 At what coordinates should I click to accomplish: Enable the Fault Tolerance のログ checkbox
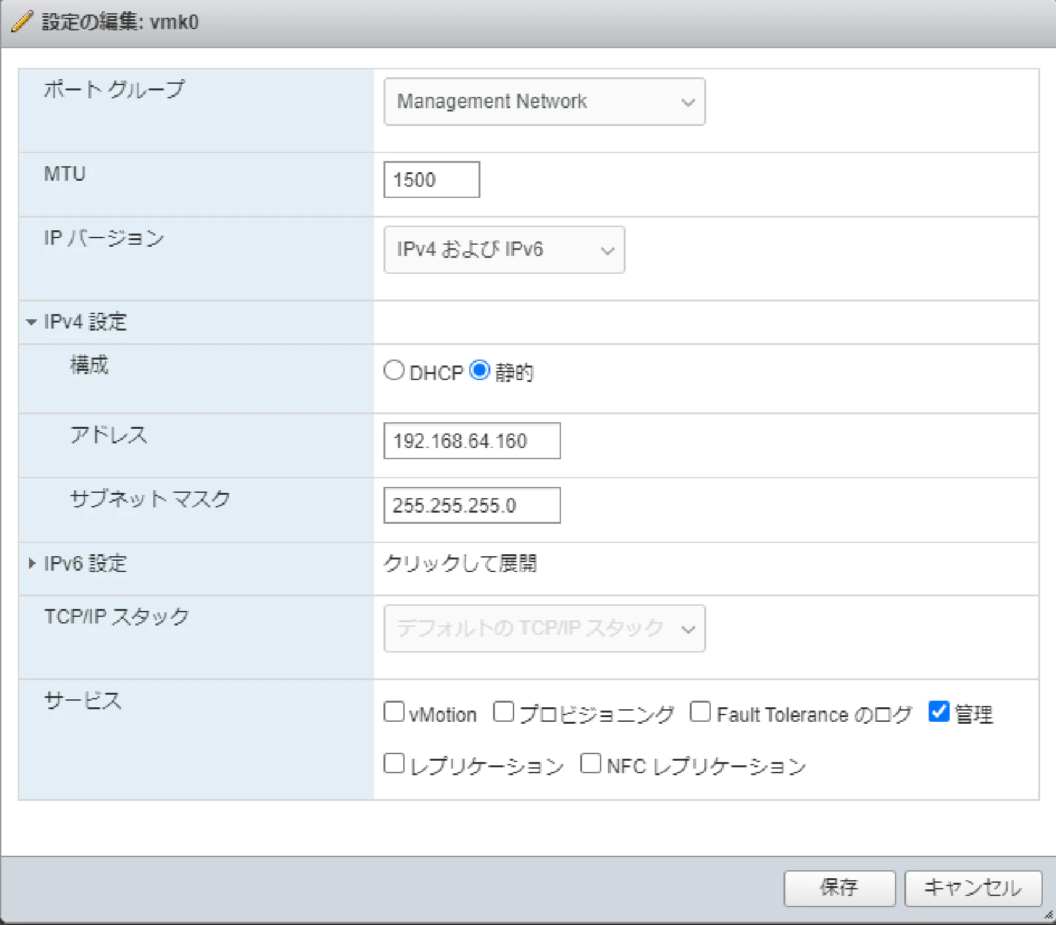point(700,712)
